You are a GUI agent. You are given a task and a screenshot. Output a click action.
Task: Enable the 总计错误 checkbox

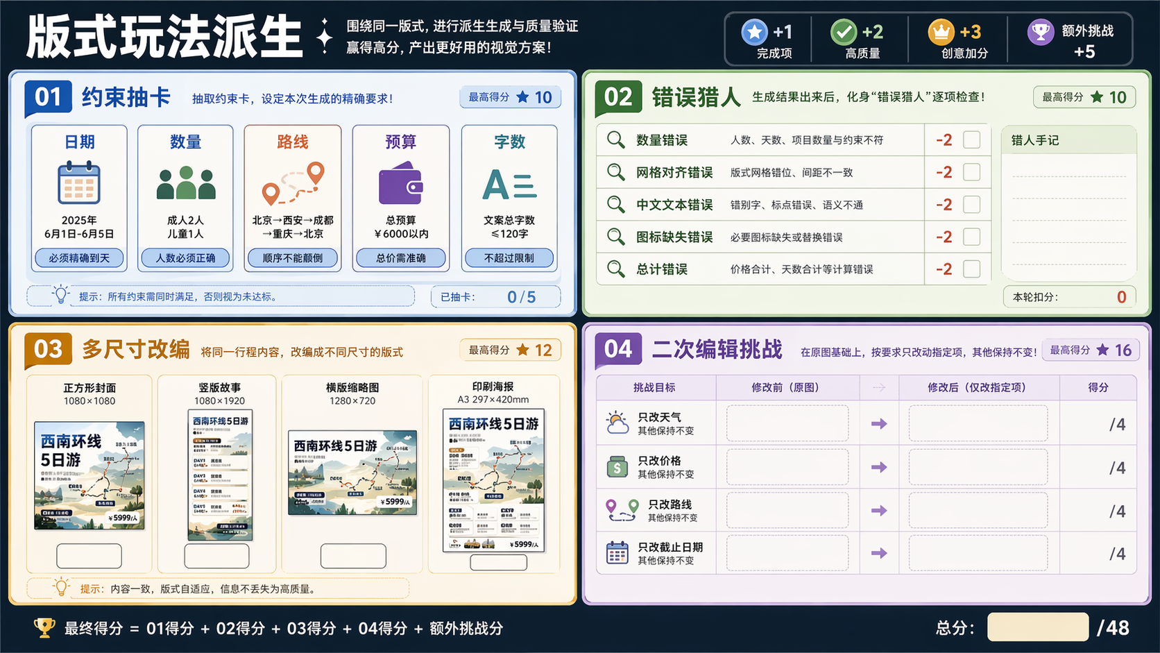[971, 269]
